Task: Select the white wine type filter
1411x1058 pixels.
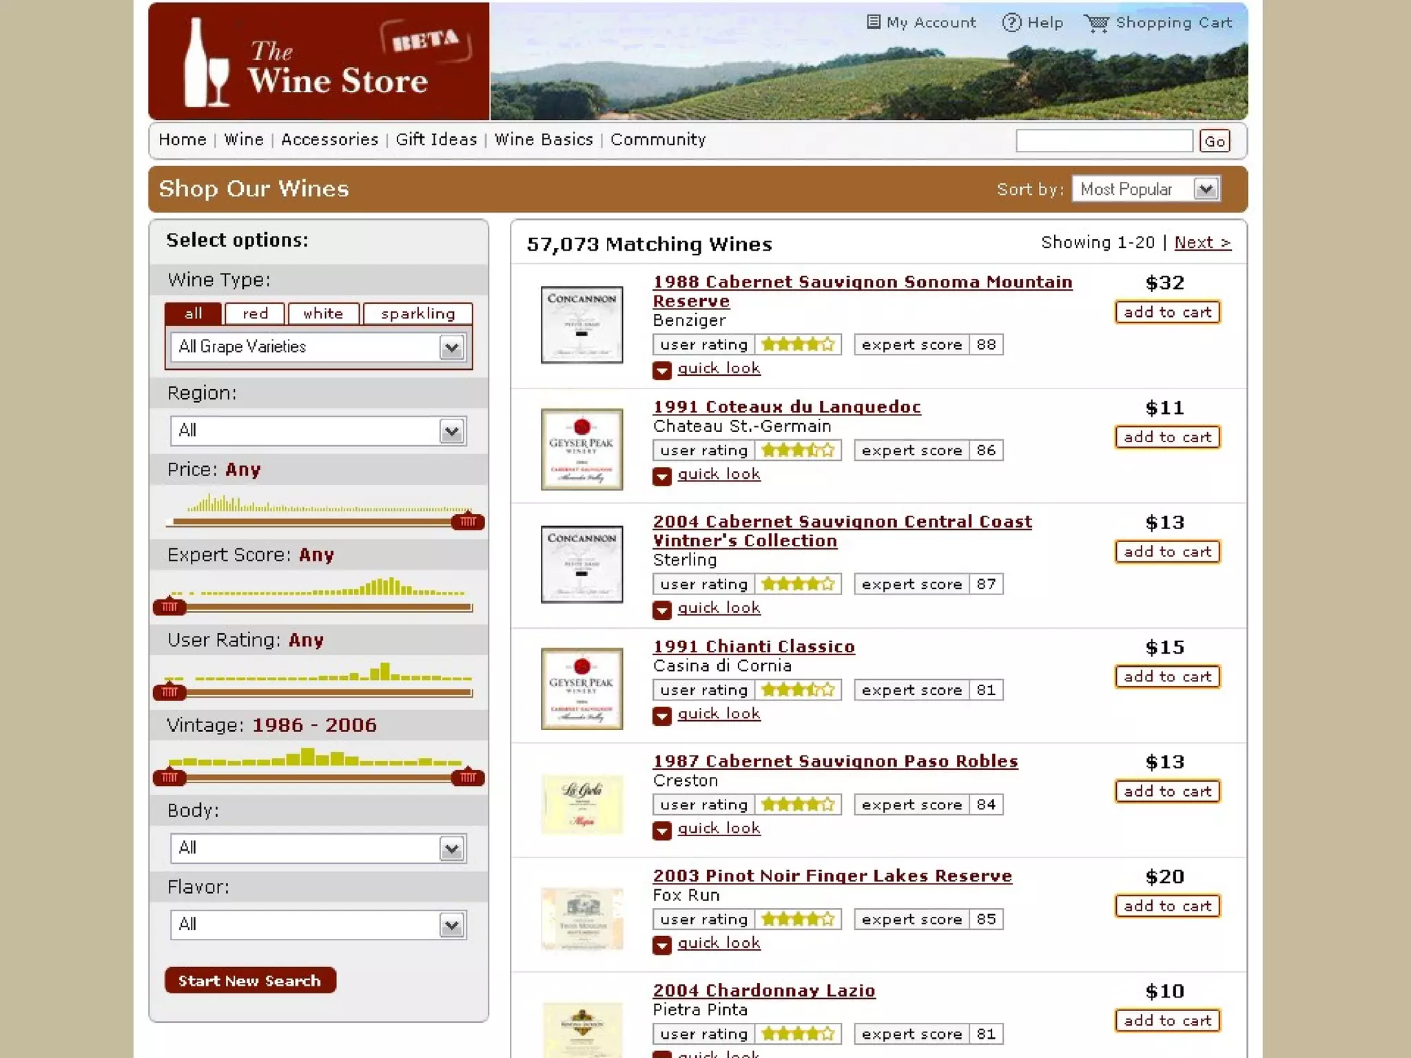Action: 323,313
